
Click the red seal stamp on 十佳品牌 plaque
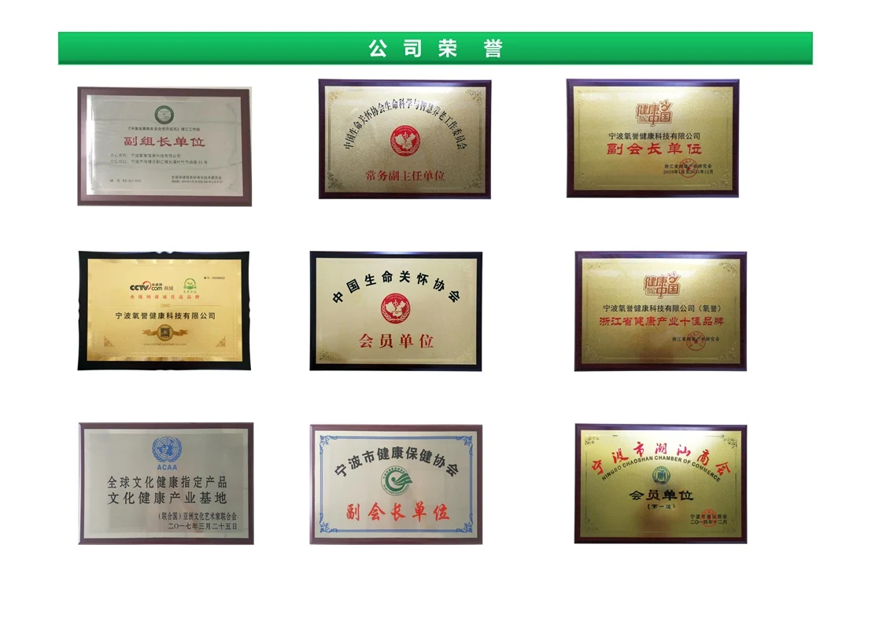pos(696,340)
